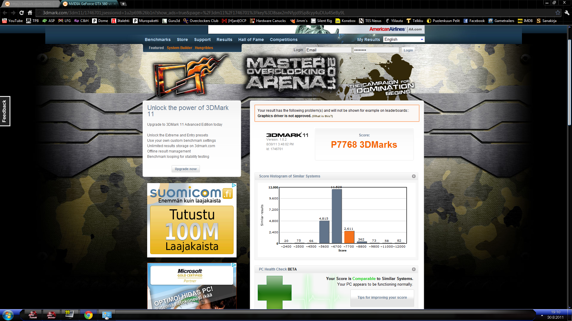Open the Chrome wrench settings menu

click(x=567, y=13)
